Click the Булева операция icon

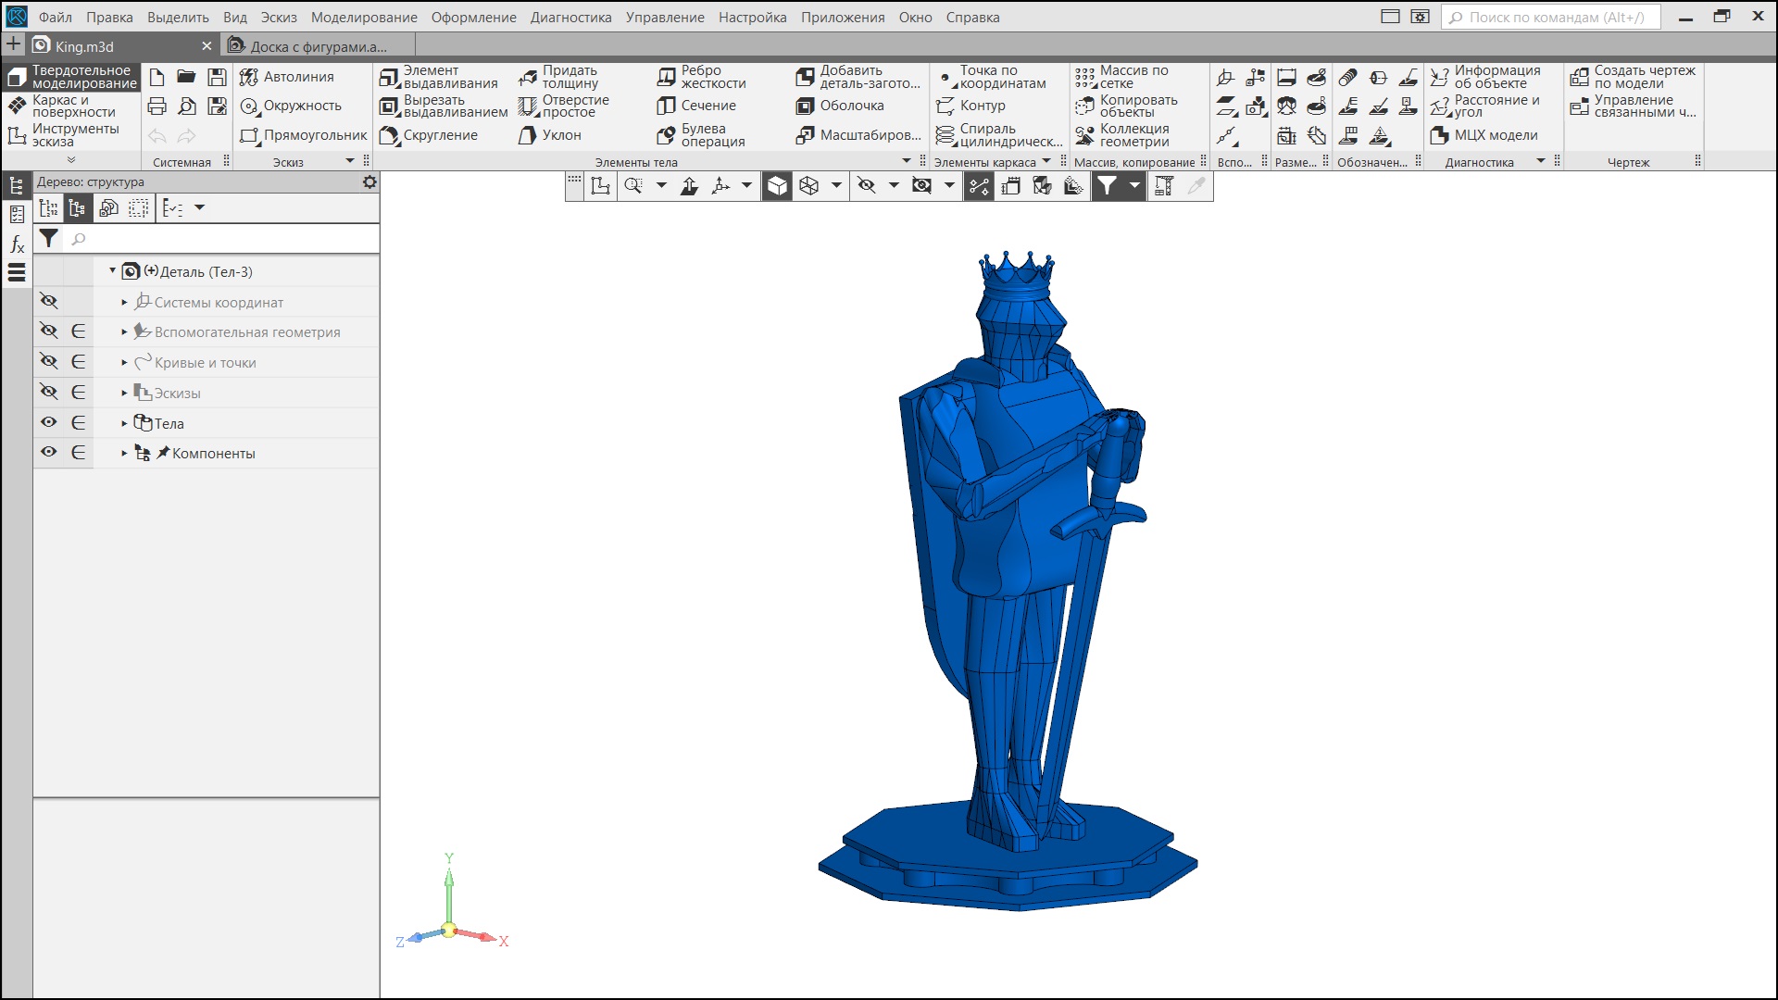666,135
